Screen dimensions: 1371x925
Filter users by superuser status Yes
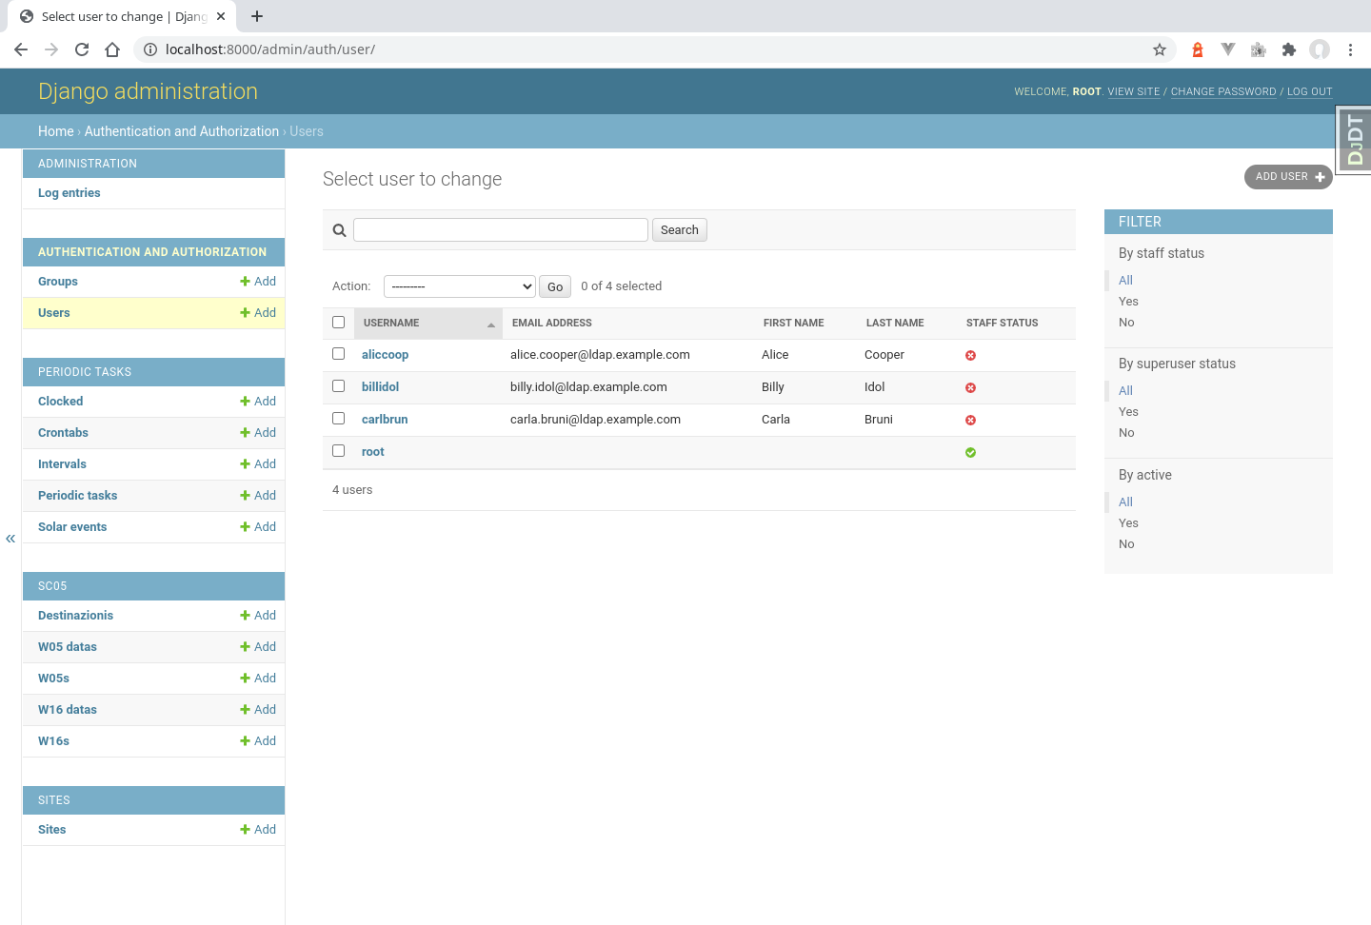[1128, 411]
